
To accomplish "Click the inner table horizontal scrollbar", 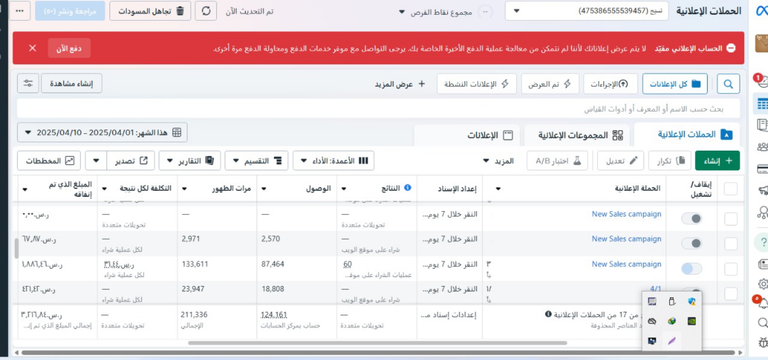I will point(377,343).
